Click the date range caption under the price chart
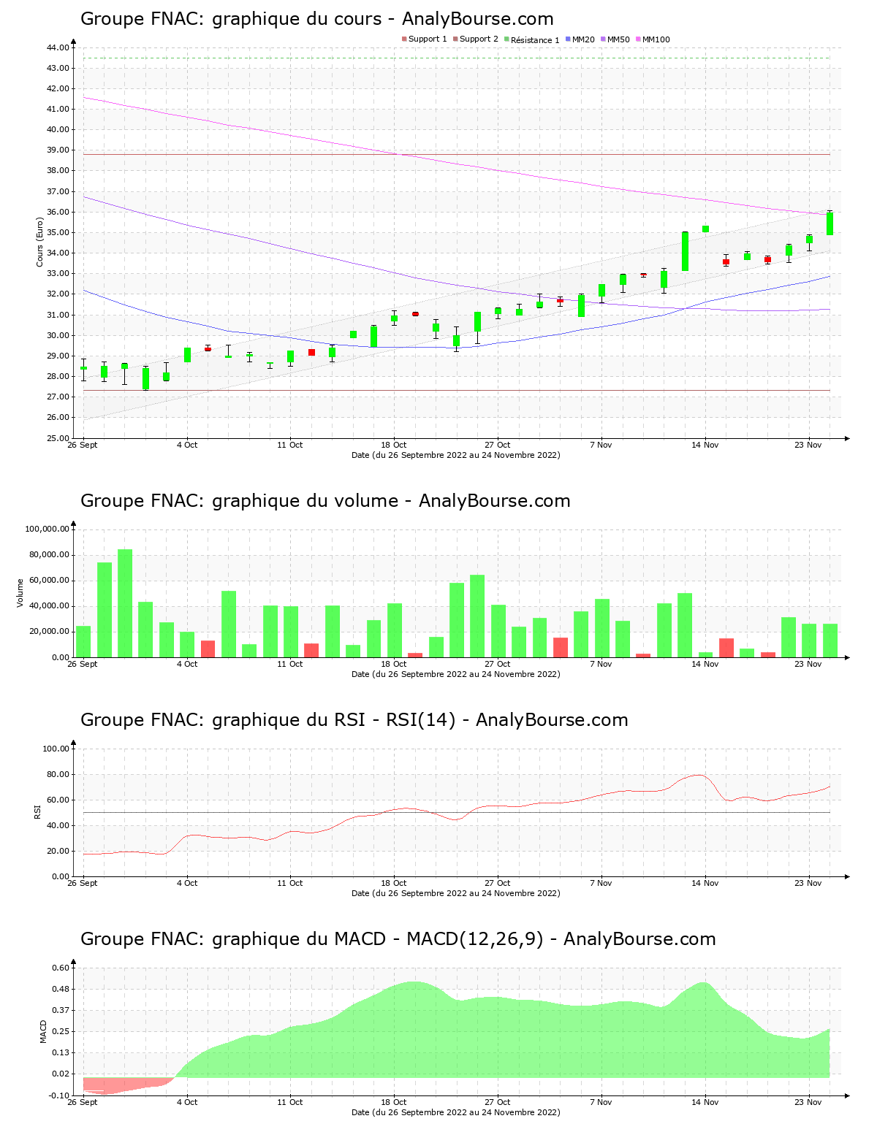 456,455
